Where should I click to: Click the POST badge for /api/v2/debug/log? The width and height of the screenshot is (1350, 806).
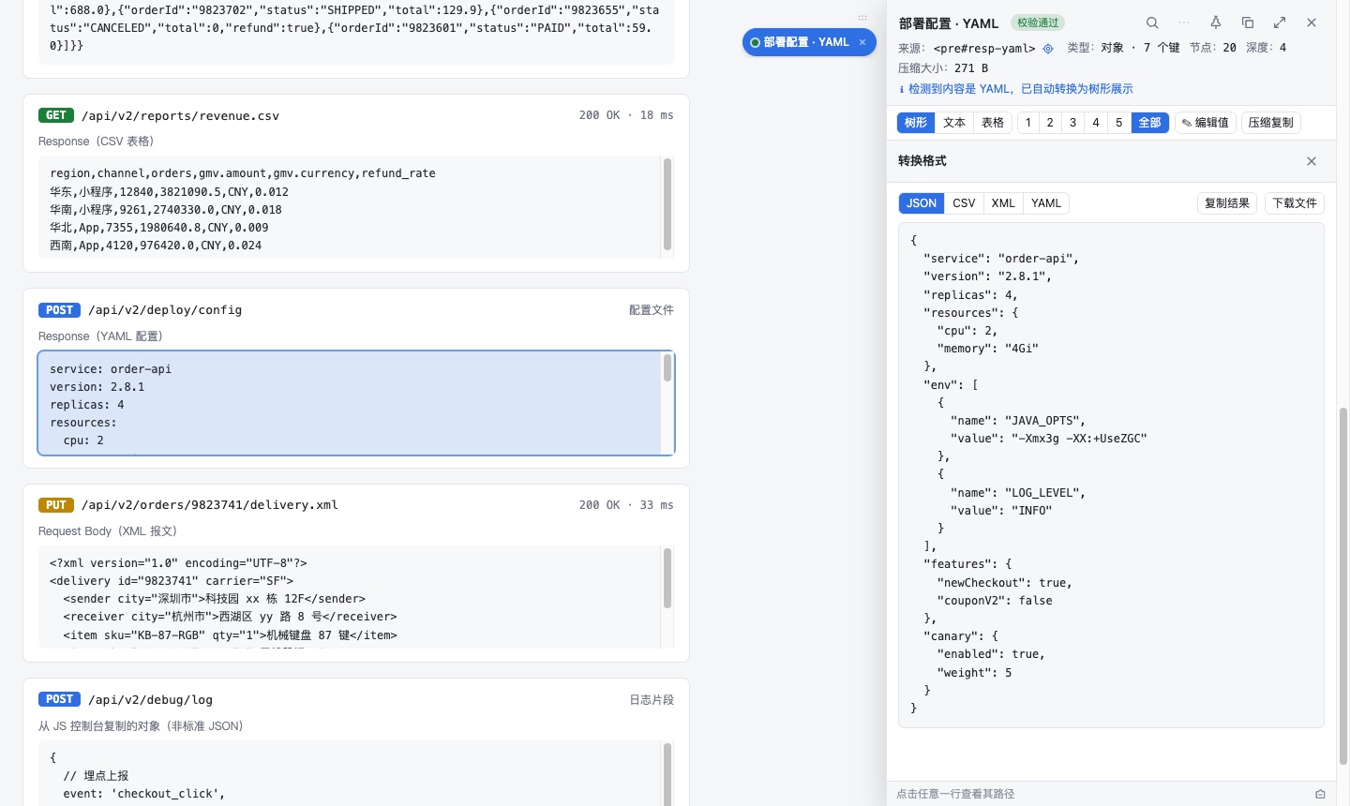click(59, 700)
